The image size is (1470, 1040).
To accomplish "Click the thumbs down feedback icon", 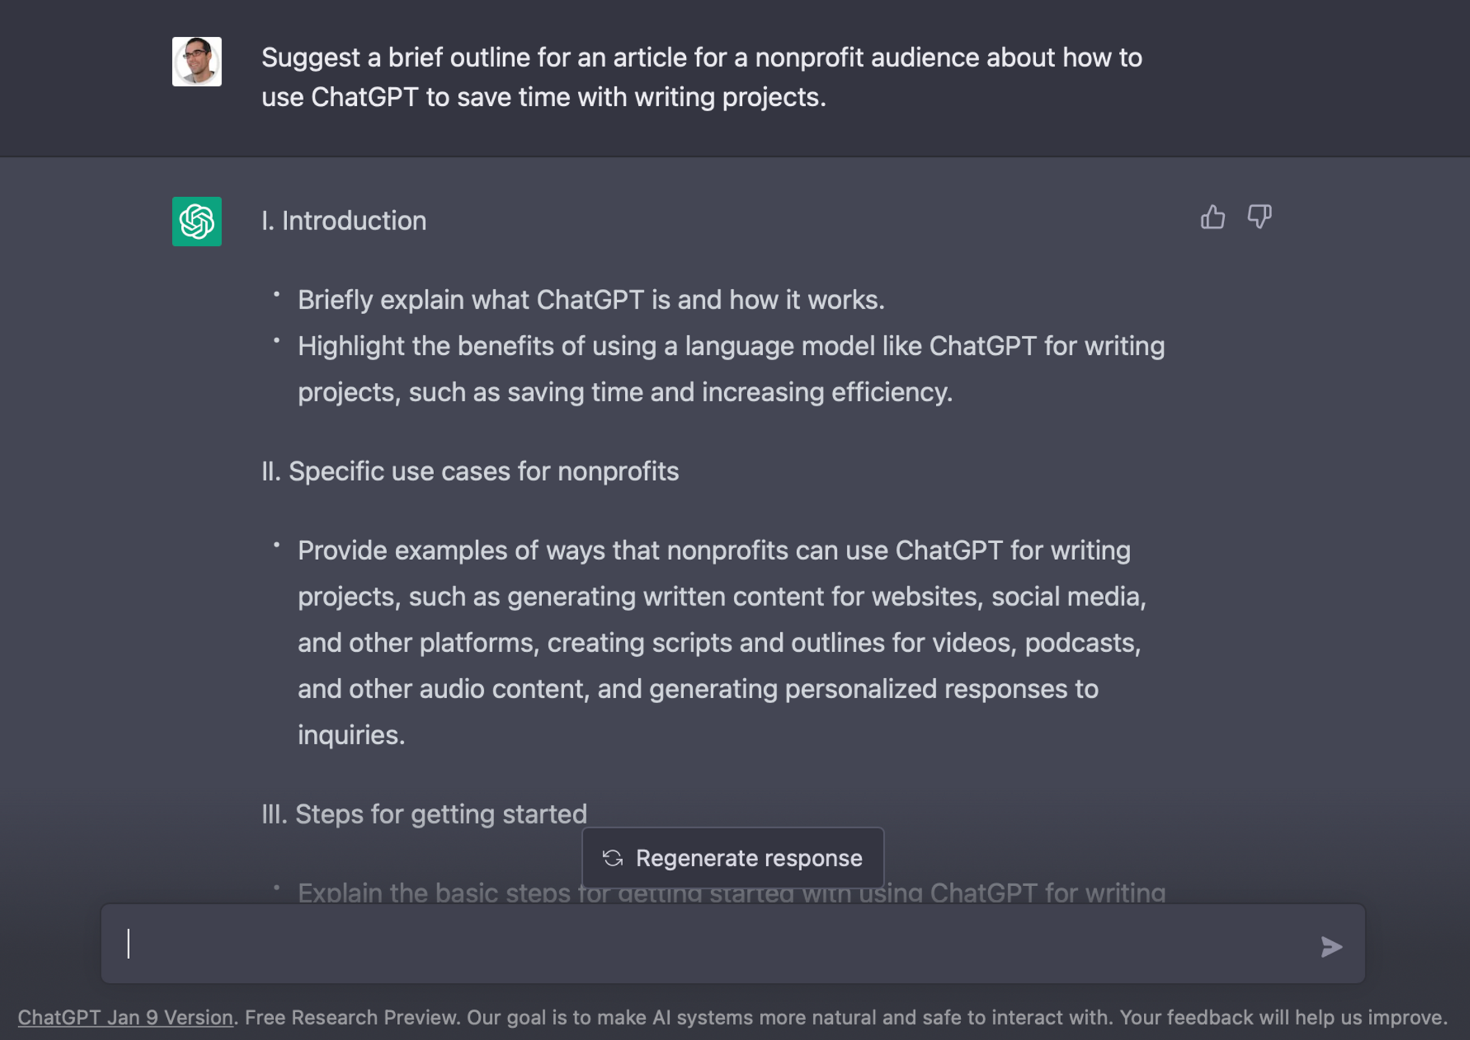I will click(x=1259, y=216).
